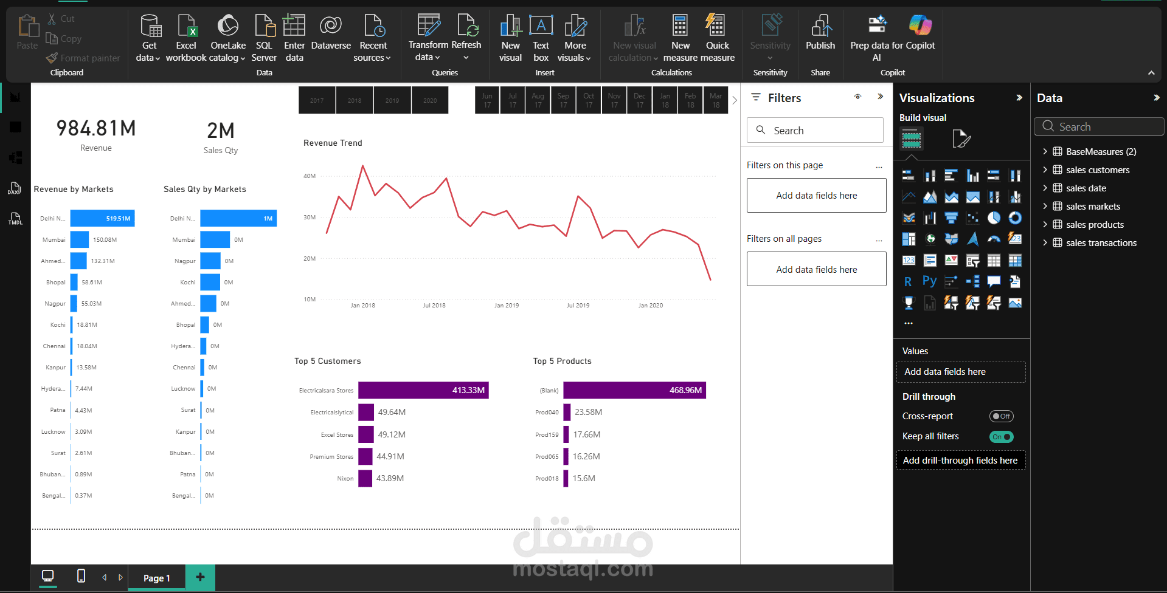The image size is (1167, 593).
Task: Open Filters on this page options
Action: click(x=879, y=166)
